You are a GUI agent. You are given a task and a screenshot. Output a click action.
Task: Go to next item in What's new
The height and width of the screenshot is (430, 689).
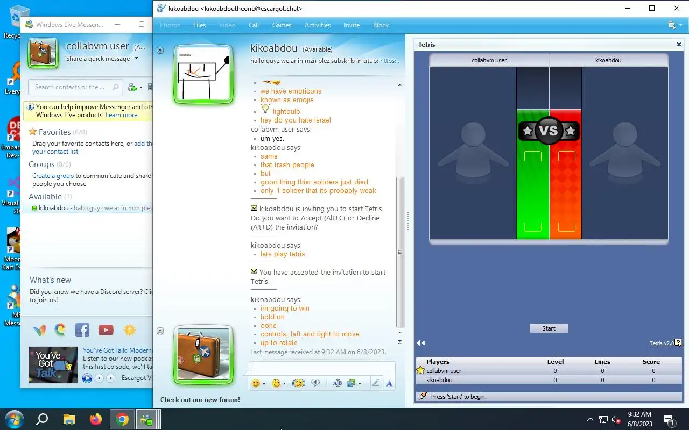[111, 378]
